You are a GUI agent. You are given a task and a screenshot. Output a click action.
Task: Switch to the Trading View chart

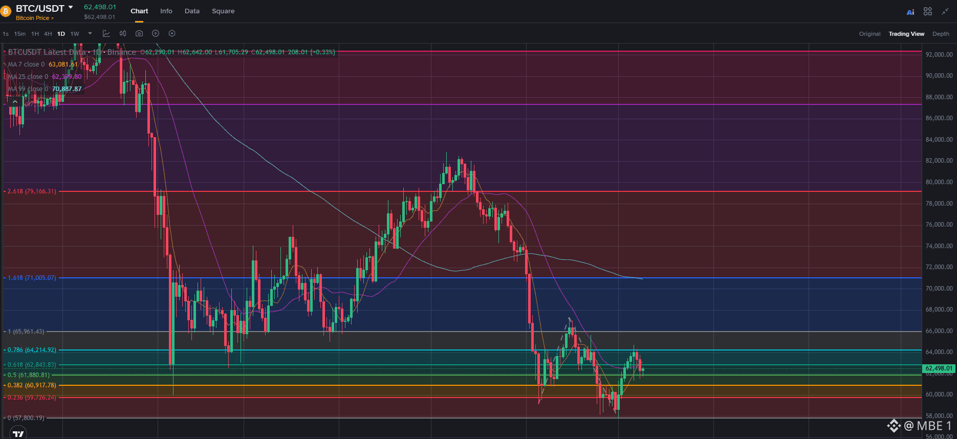coord(906,34)
